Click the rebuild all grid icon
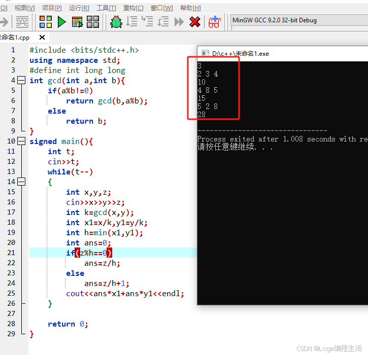Viewport: 368px width, 355px height. (93, 22)
